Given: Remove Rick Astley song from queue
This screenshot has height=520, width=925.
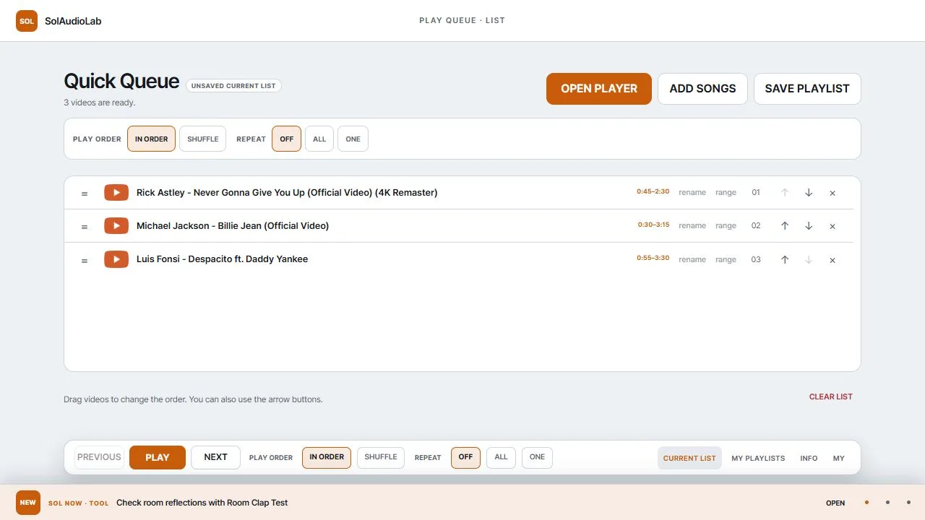Looking at the screenshot, I should (832, 193).
